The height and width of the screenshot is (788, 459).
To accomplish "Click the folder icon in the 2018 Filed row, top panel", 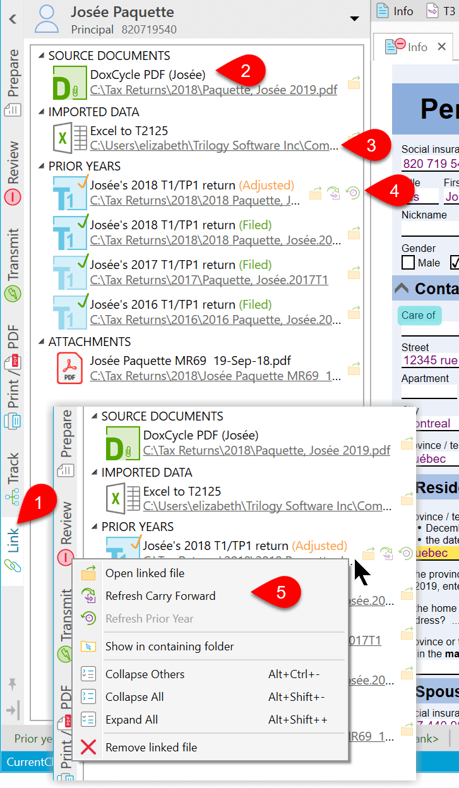I will click(x=354, y=234).
